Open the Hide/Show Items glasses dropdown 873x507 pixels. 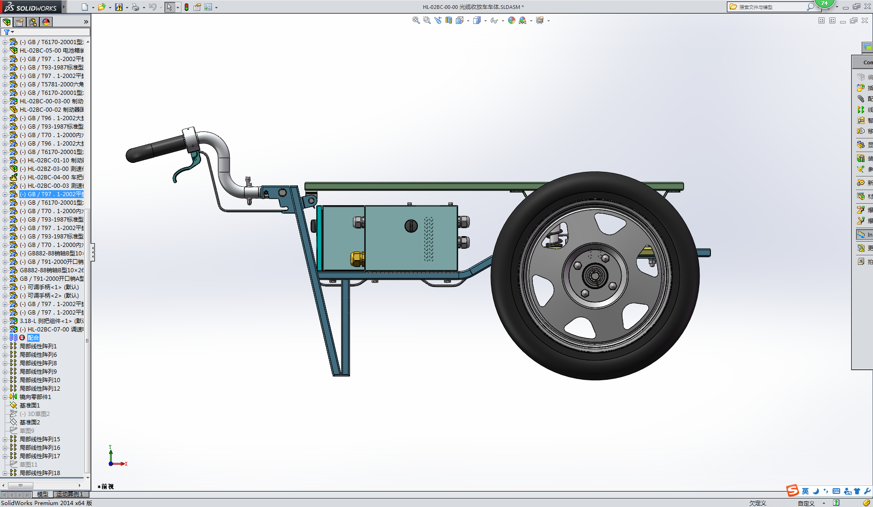503,21
